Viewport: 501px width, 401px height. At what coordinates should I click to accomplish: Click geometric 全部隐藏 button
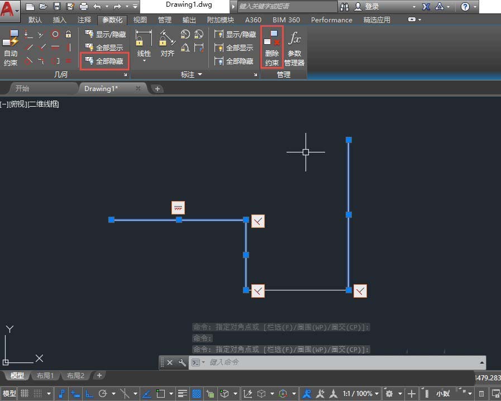[104, 61]
